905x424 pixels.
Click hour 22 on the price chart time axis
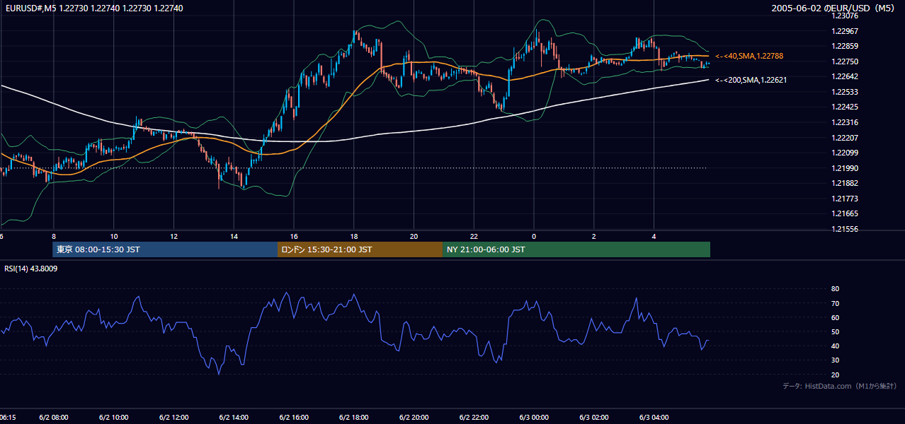coord(474,236)
